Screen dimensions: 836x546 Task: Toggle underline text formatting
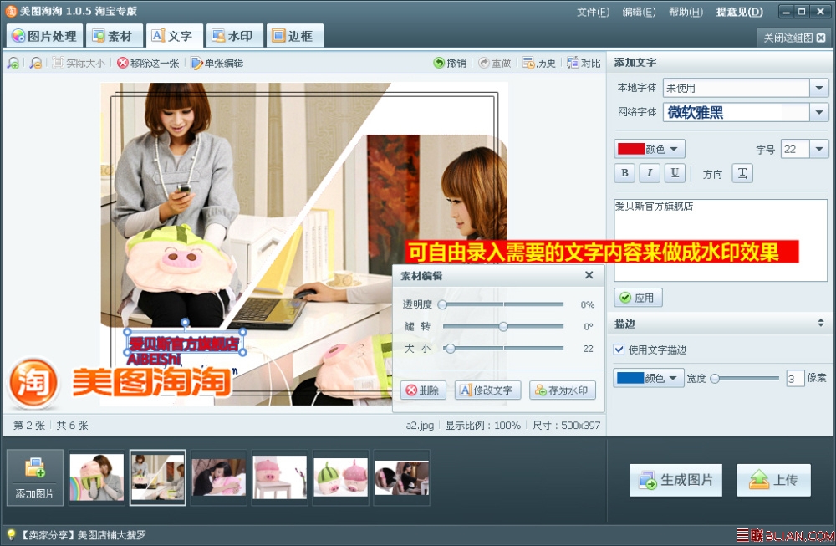[675, 173]
